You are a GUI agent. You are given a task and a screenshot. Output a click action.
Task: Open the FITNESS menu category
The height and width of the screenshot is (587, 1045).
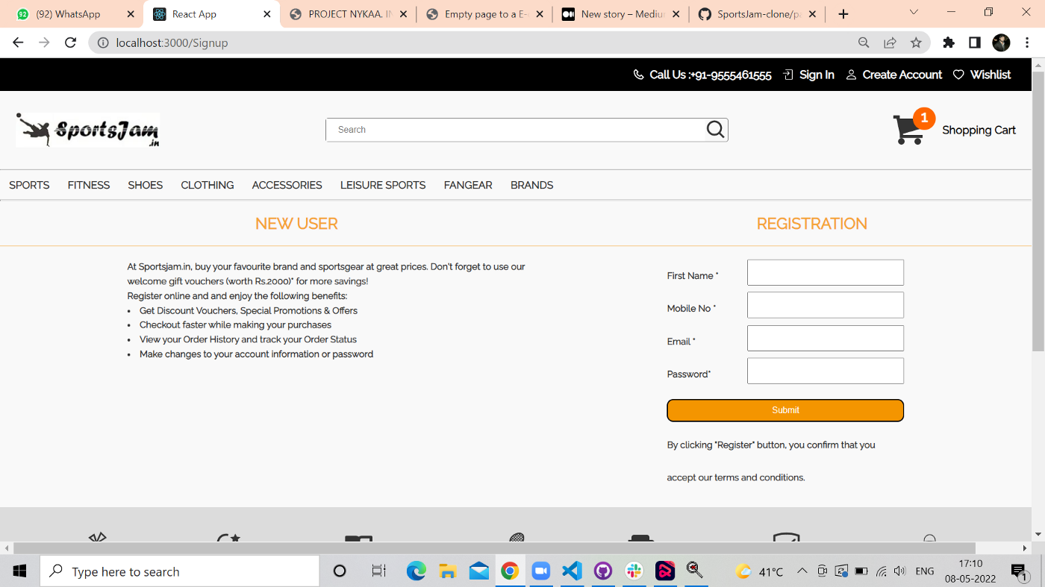click(x=89, y=185)
